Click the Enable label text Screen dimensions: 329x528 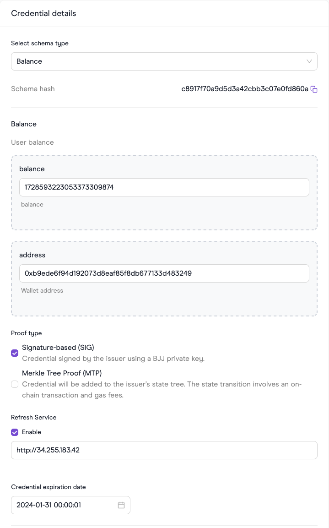pos(32,432)
